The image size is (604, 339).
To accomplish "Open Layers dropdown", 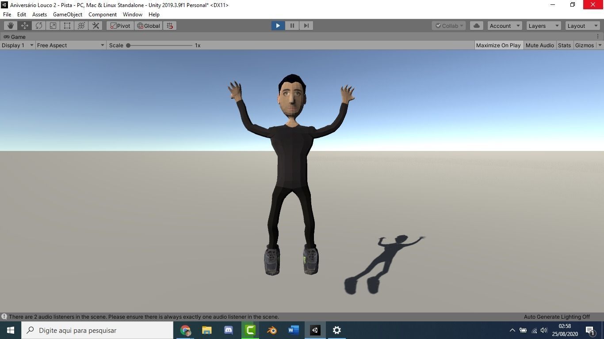I will coord(543,26).
